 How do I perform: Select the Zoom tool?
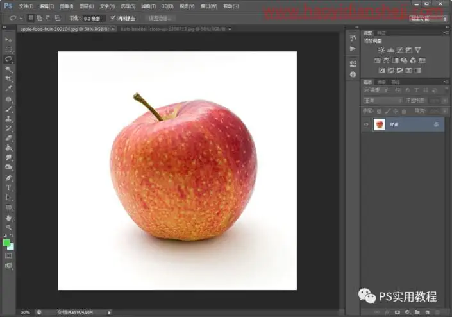click(x=8, y=228)
